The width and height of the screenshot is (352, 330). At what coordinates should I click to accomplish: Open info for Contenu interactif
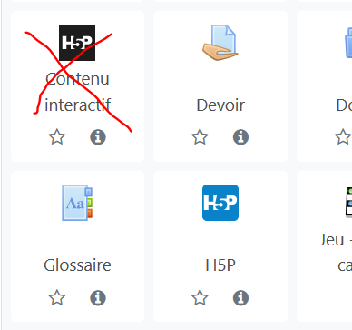point(98,137)
